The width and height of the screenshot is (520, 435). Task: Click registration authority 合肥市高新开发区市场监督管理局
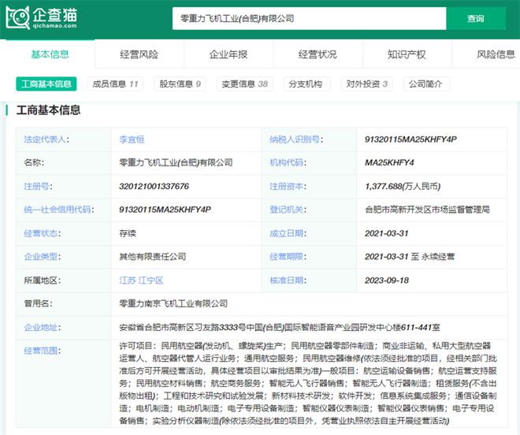click(x=427, y=210)
